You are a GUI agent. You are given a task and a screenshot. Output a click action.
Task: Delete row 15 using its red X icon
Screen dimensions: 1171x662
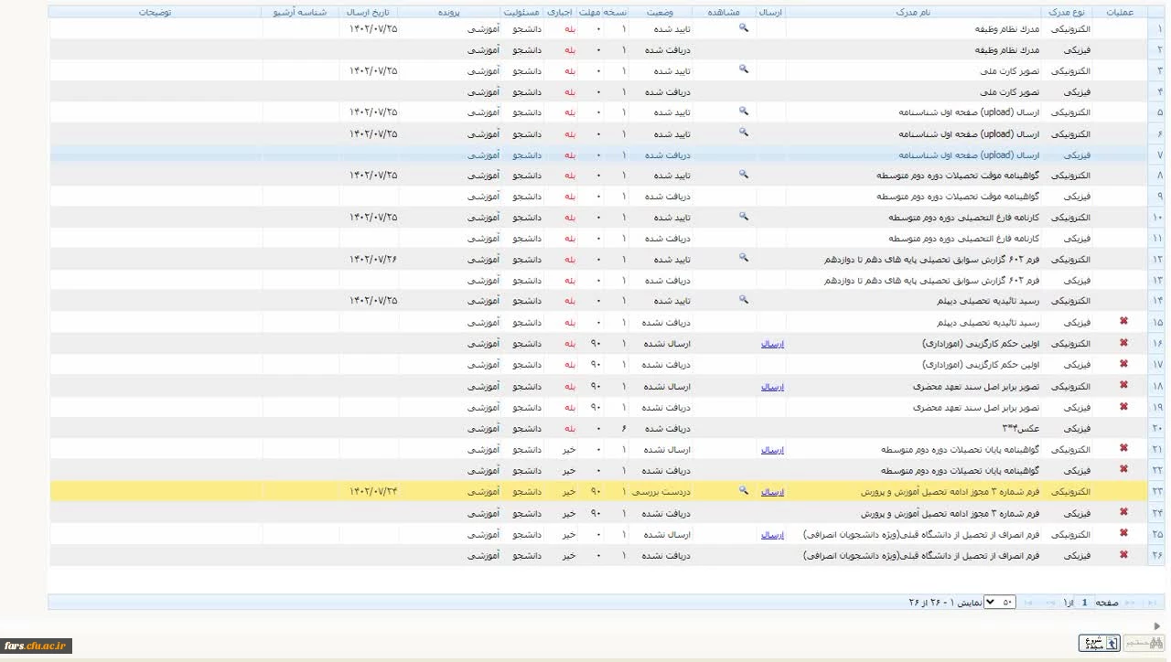coord(1123,322)
